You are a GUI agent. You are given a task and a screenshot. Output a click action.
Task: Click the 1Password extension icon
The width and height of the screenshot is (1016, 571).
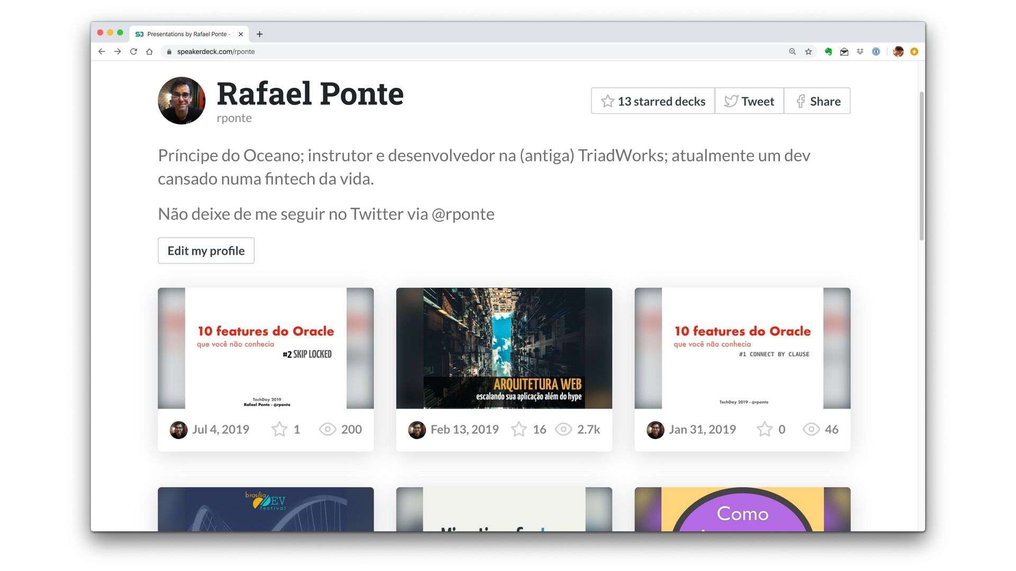(x=876, y=51)
